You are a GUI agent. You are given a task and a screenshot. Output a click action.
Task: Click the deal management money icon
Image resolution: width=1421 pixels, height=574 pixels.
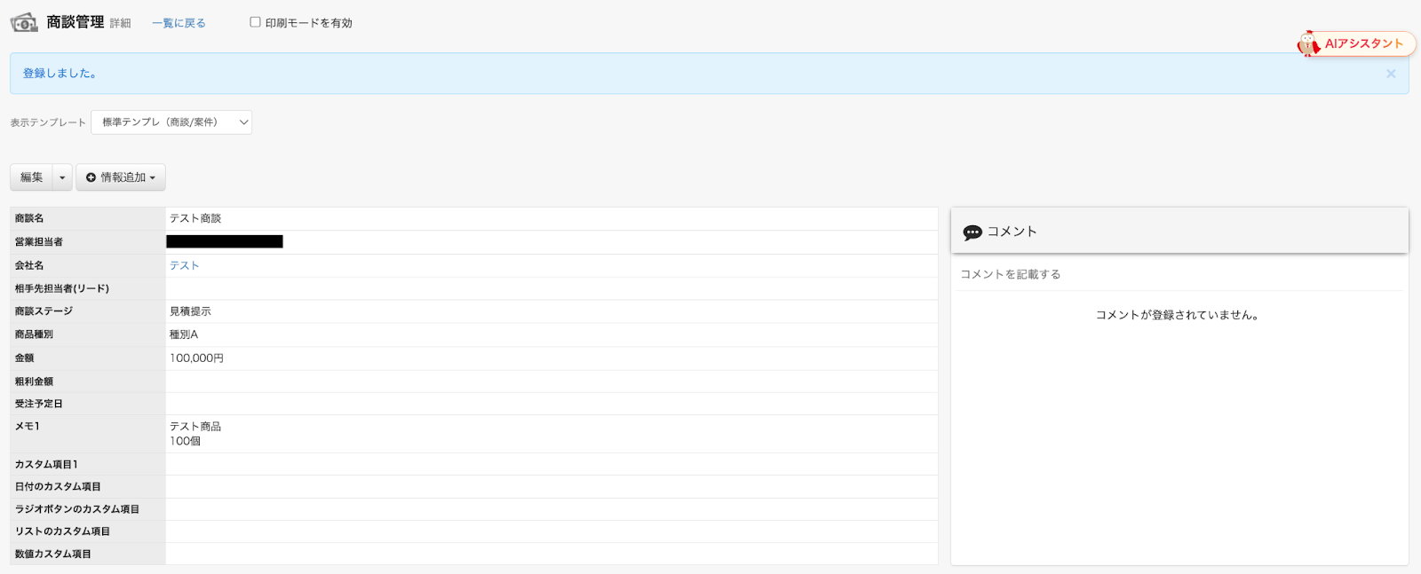point(24,23)
